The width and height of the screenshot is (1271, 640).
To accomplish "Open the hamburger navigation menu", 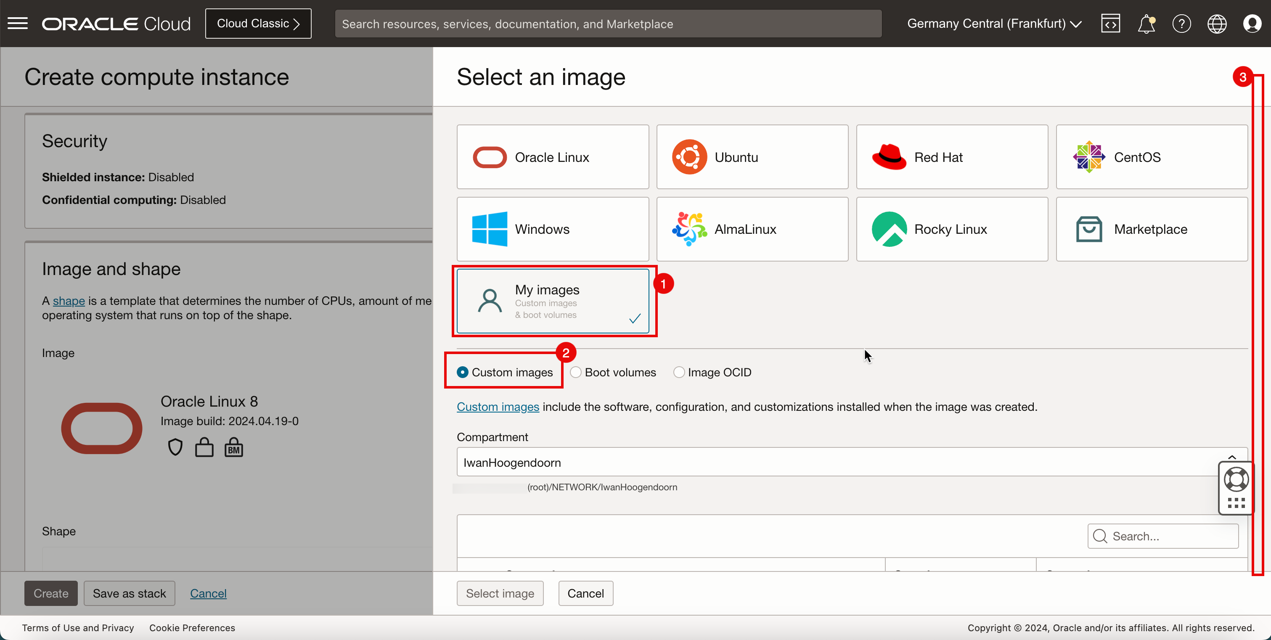I will 18,23.
